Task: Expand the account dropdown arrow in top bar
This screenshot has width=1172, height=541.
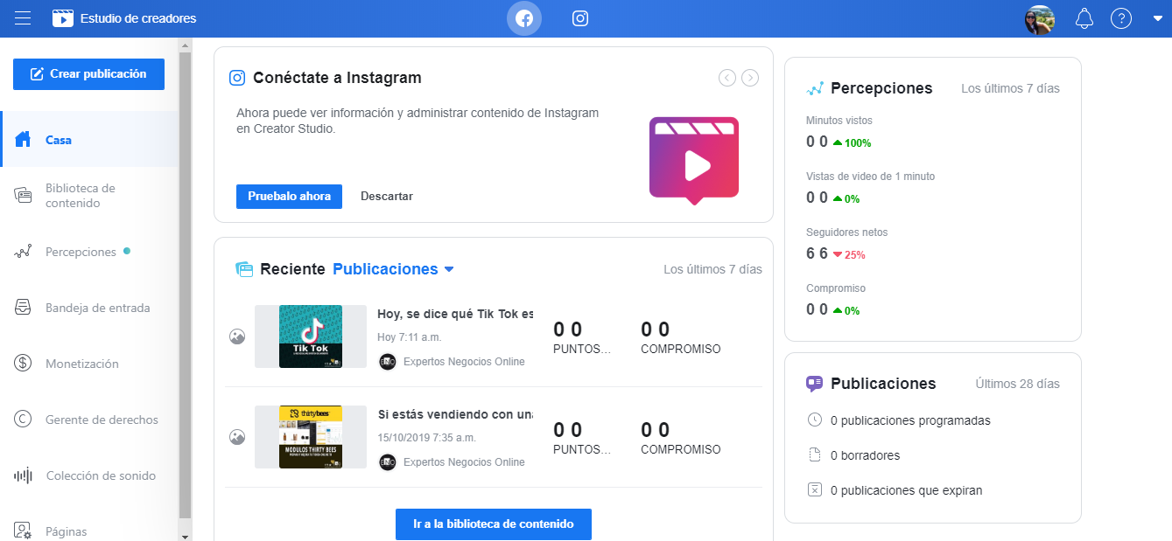Action: [1157, 19]
